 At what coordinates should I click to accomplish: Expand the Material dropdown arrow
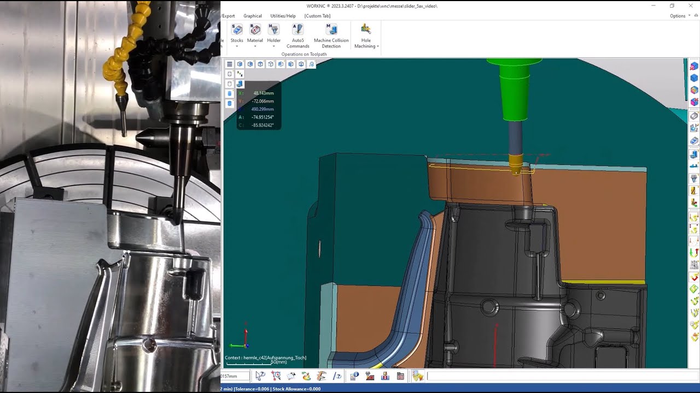tap(255, 46)
